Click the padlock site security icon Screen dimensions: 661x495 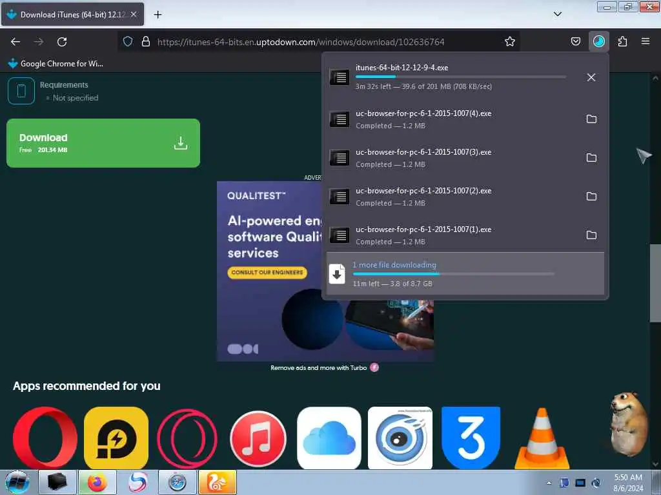click(146, 41)
